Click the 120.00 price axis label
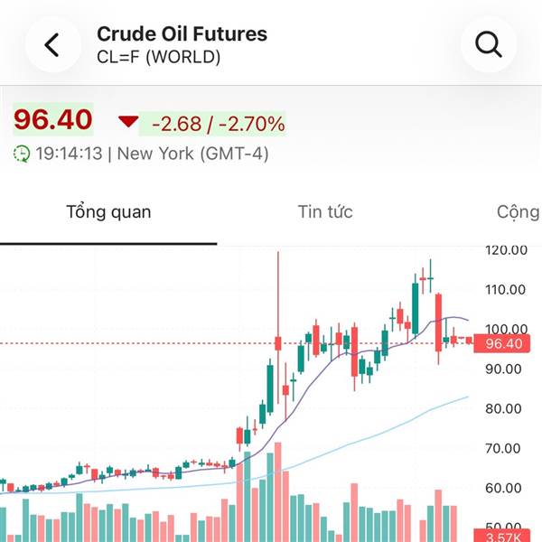Viewport: 542px width, 542px height. [x=504, y=250]
